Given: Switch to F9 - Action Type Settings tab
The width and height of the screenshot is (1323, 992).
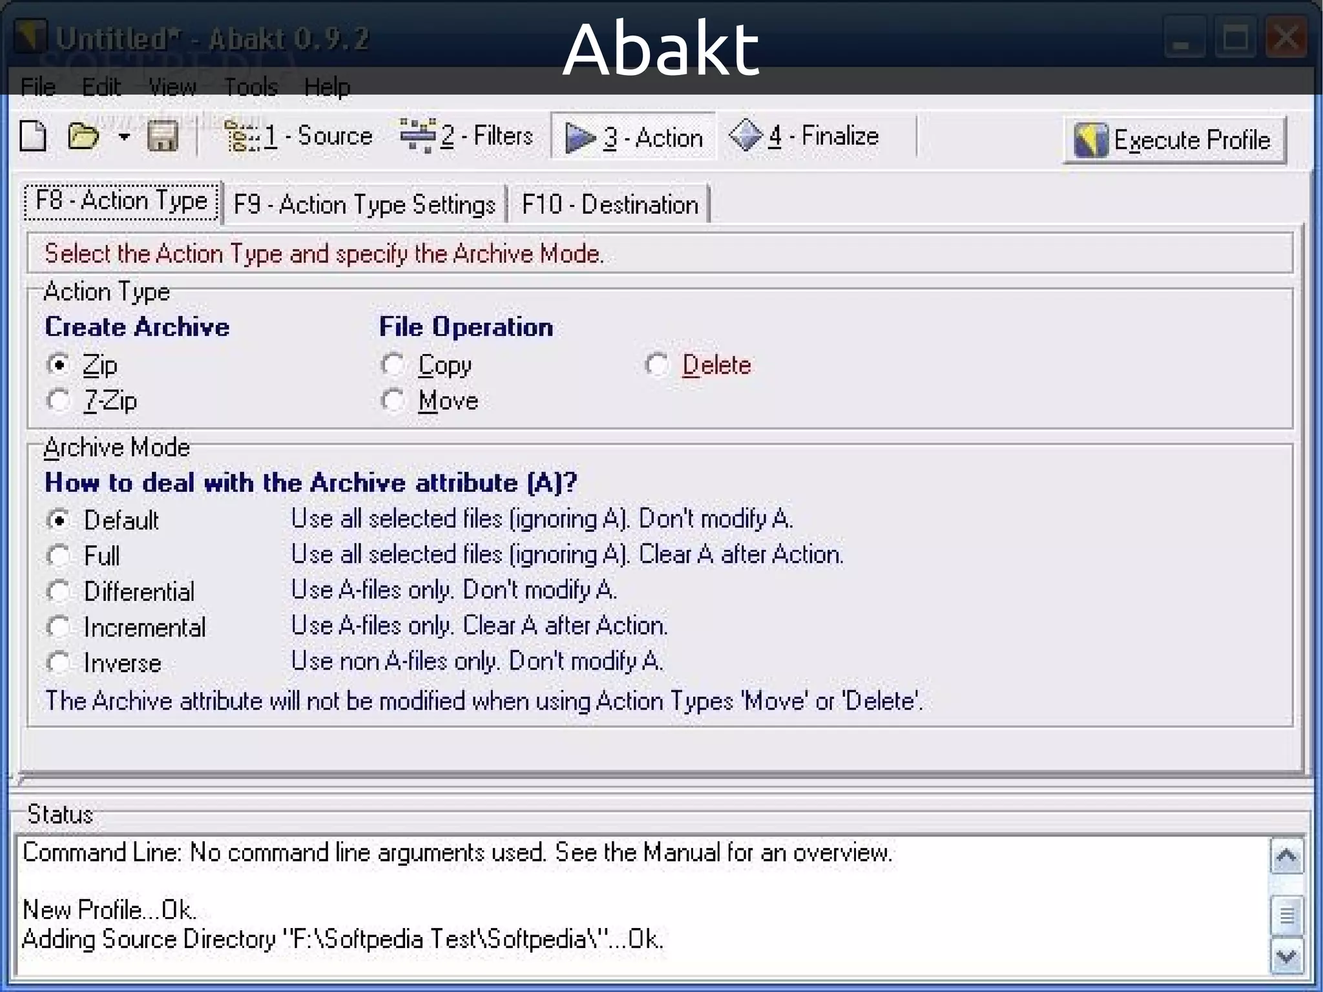Looking at the screenshot, I should 364,205.
